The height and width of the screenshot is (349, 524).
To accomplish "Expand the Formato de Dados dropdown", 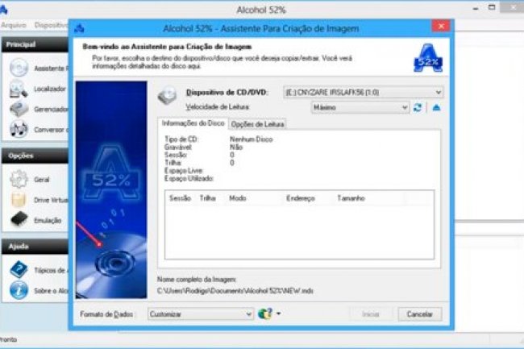I will tap(248, 314).
